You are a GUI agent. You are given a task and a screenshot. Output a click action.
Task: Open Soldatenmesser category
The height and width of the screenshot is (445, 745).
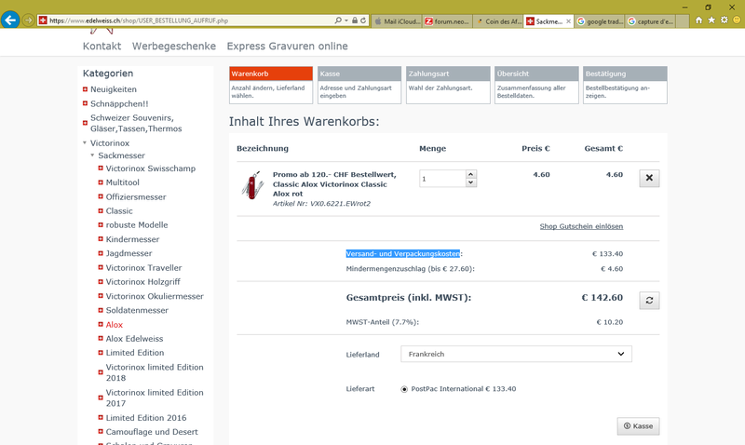click(x=137, y=310)
